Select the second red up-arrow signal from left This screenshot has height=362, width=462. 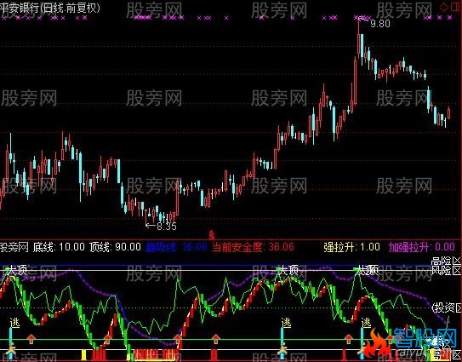[x=108, y=339]
